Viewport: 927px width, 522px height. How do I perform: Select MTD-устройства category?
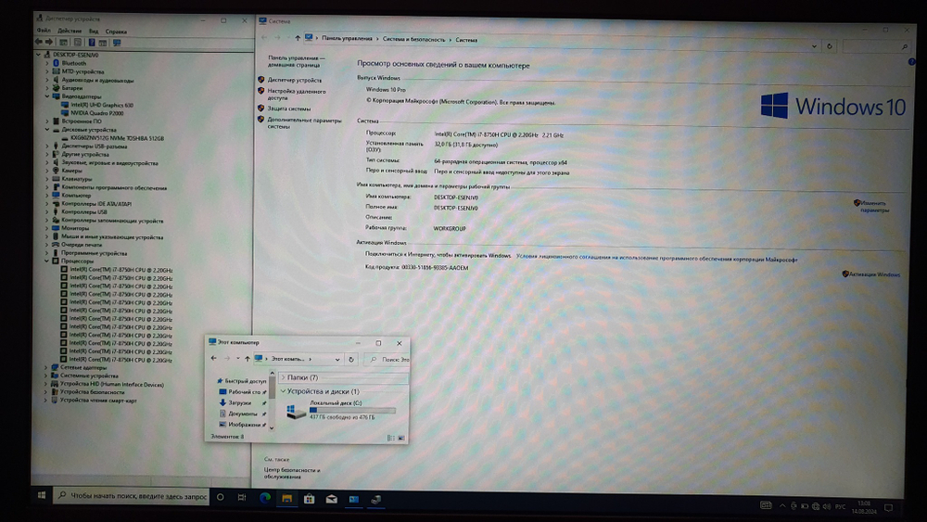[x=83, y=71]
